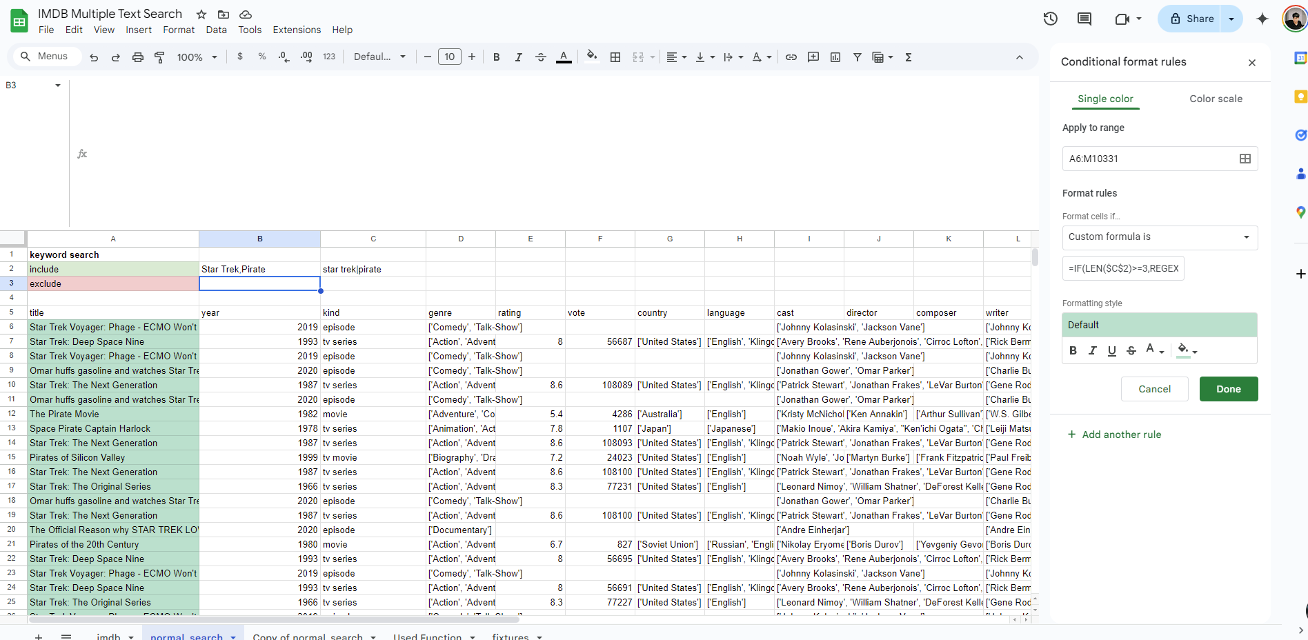Screen dimensions: 1308x640
Task: Print the spreadsheet
Action: pos(138,57)
